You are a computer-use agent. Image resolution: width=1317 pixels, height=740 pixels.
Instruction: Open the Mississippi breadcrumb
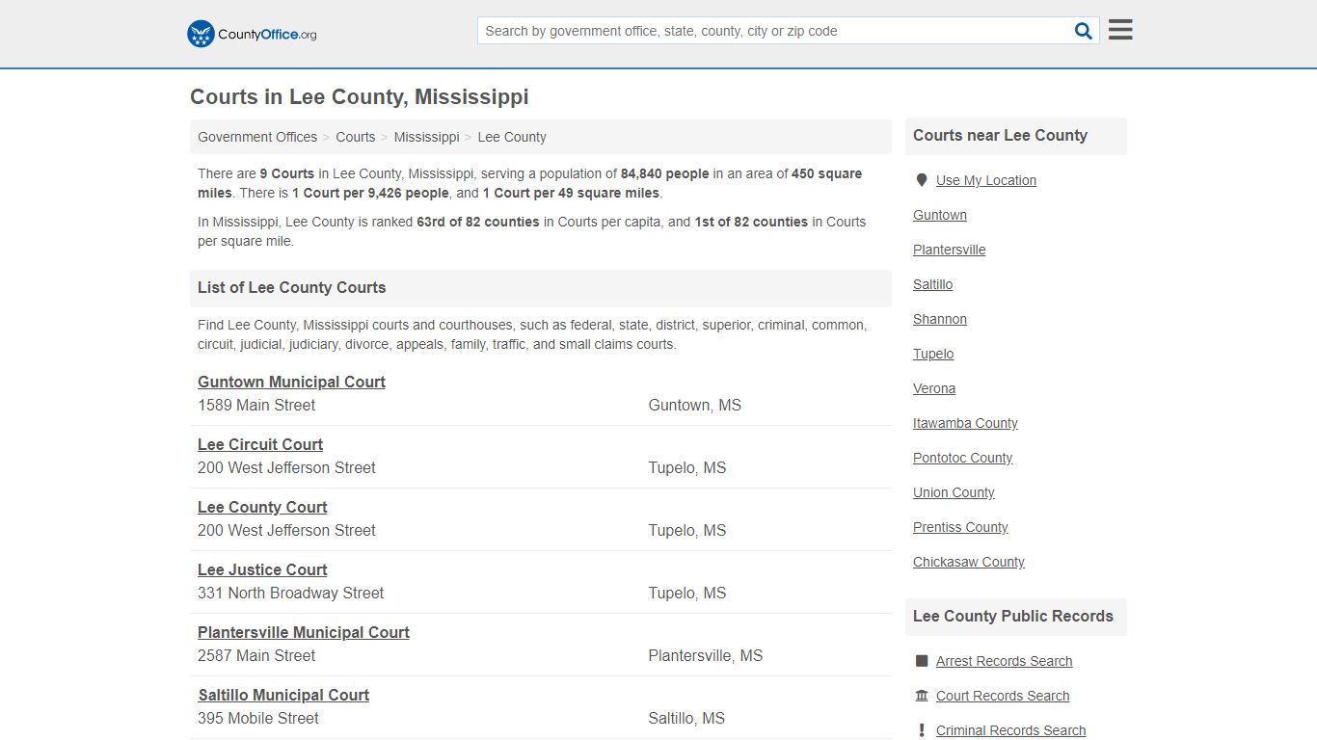[426, 137]
